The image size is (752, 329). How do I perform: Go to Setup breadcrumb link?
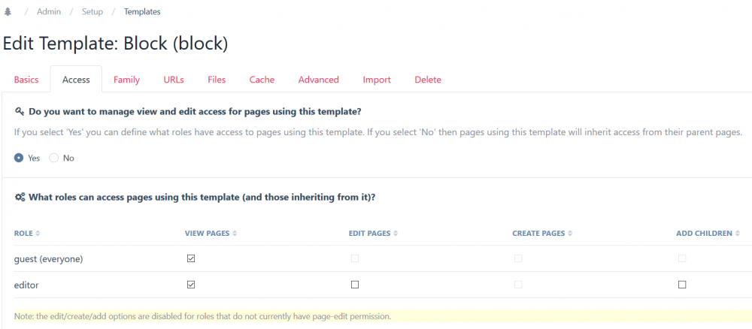click(x=92, y=12)
